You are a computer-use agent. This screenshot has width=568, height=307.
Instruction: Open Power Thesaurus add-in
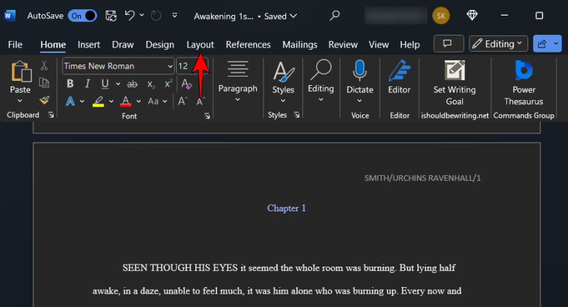pyautogui.click(x=524, y=71)
